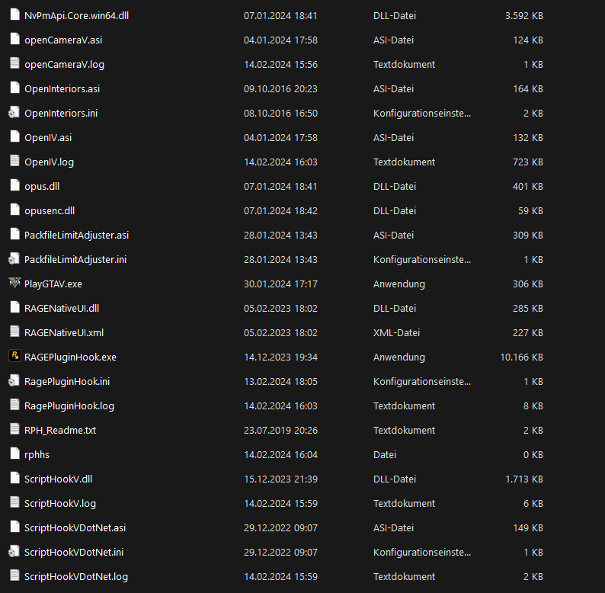
Task: Click the date 13.02.2024 18:05
Action: click(x=280, y=381)
